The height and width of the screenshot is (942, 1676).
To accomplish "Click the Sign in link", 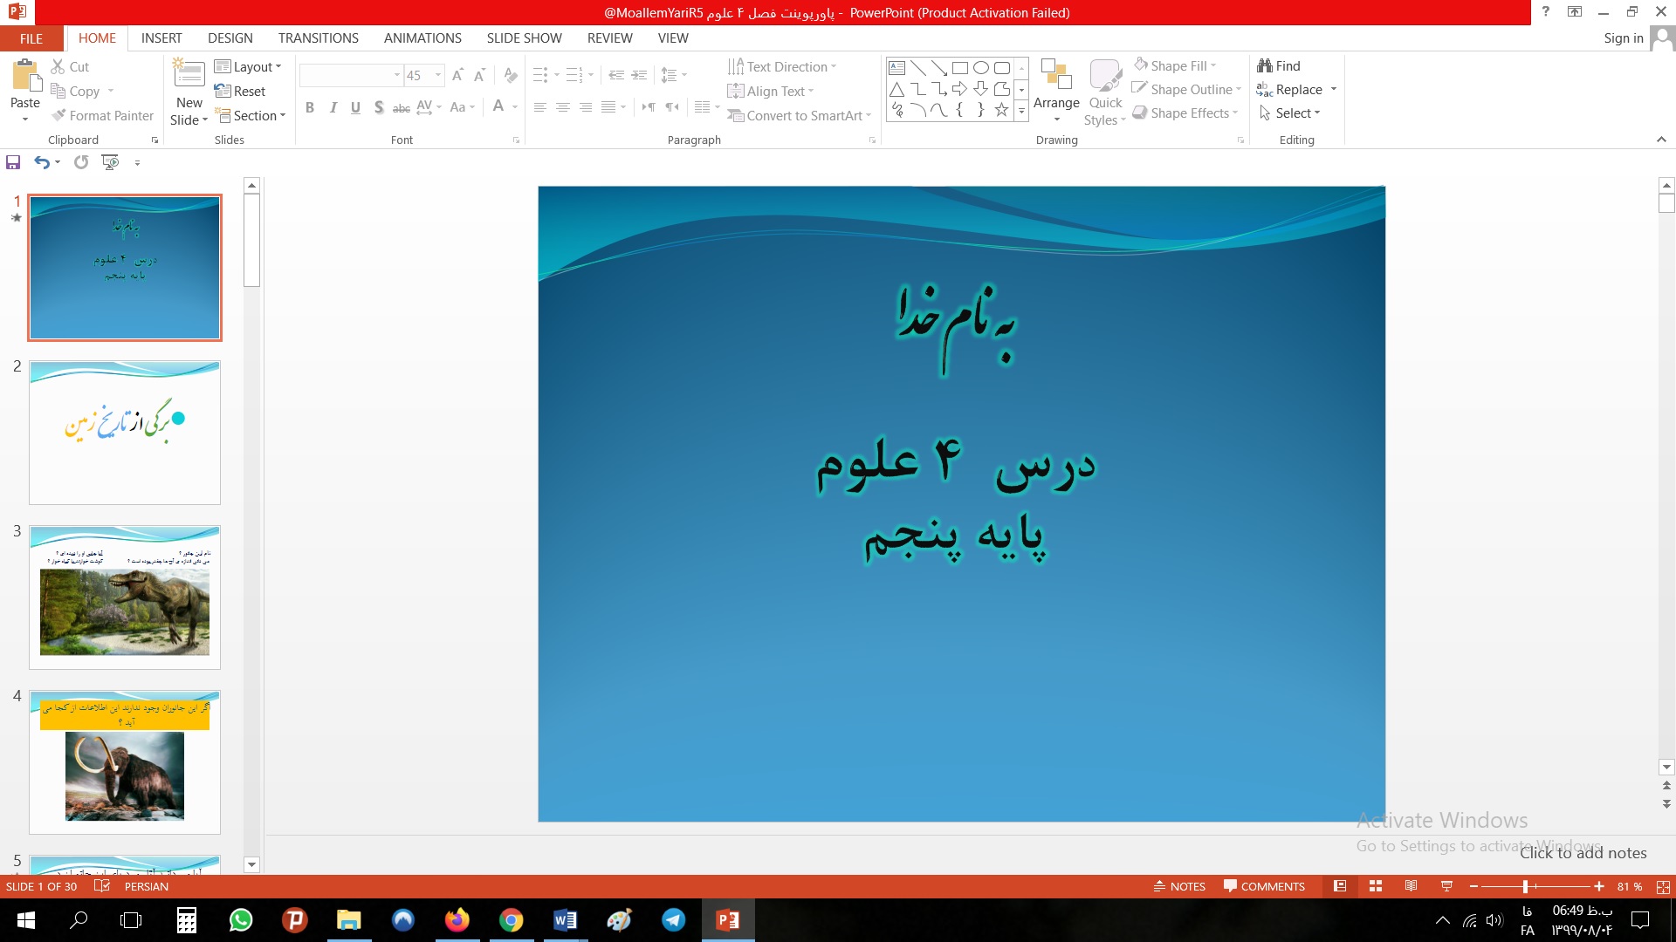I will click(1623, 38).
